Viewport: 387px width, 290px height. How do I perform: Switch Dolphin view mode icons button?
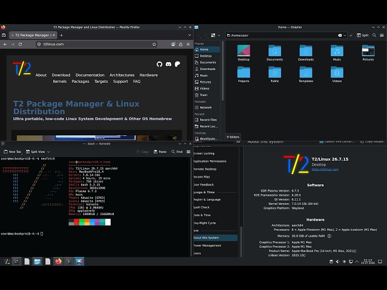point(213,35)
